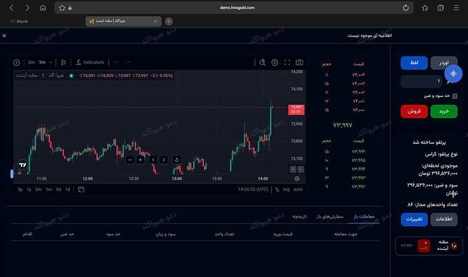The image size is (468, 277).
Task: Bookmark page with star in address bar
Action: (62, 7)
